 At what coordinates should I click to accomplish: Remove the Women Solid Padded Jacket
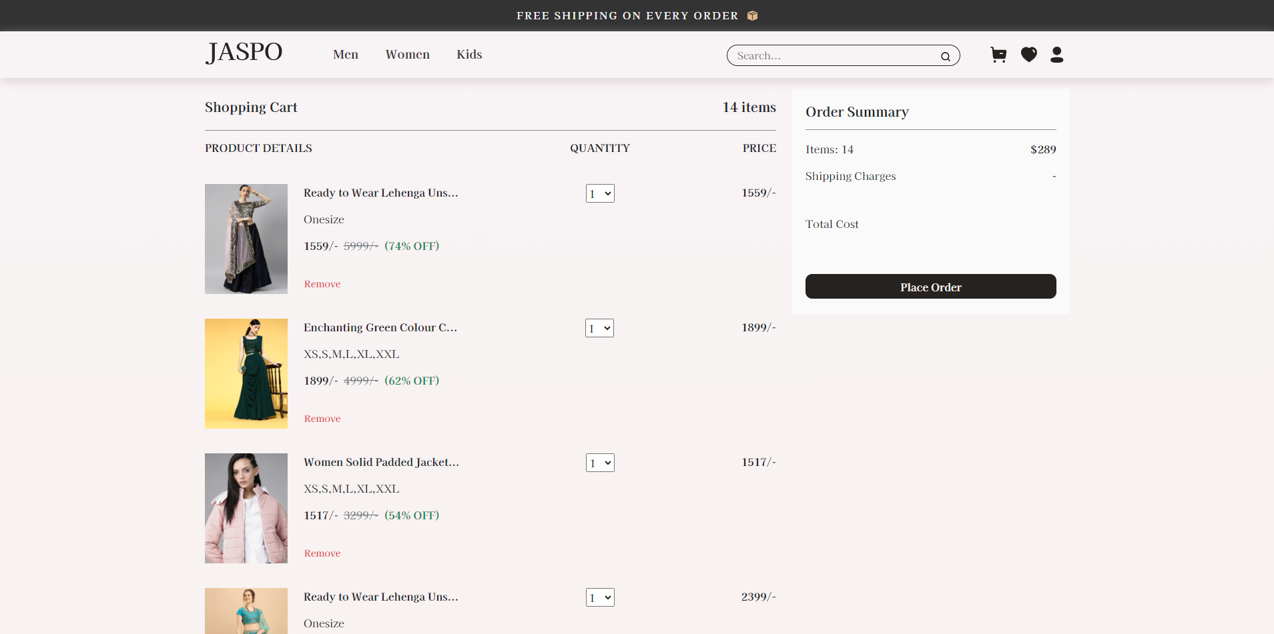(322, 553)
